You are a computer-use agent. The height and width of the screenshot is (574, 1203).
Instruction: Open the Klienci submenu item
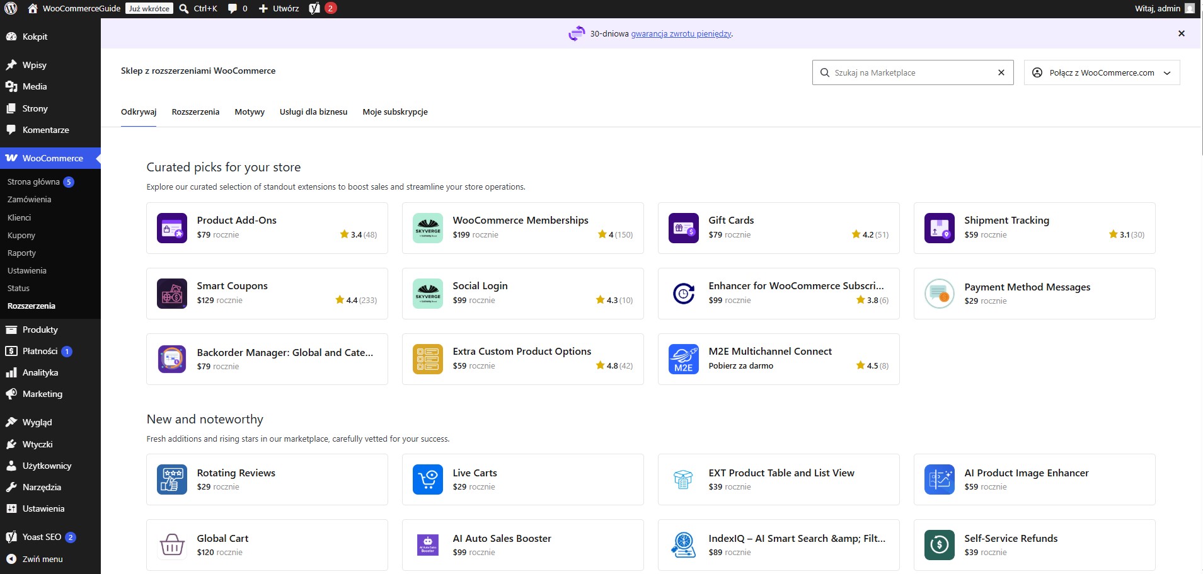coord(19,217)
